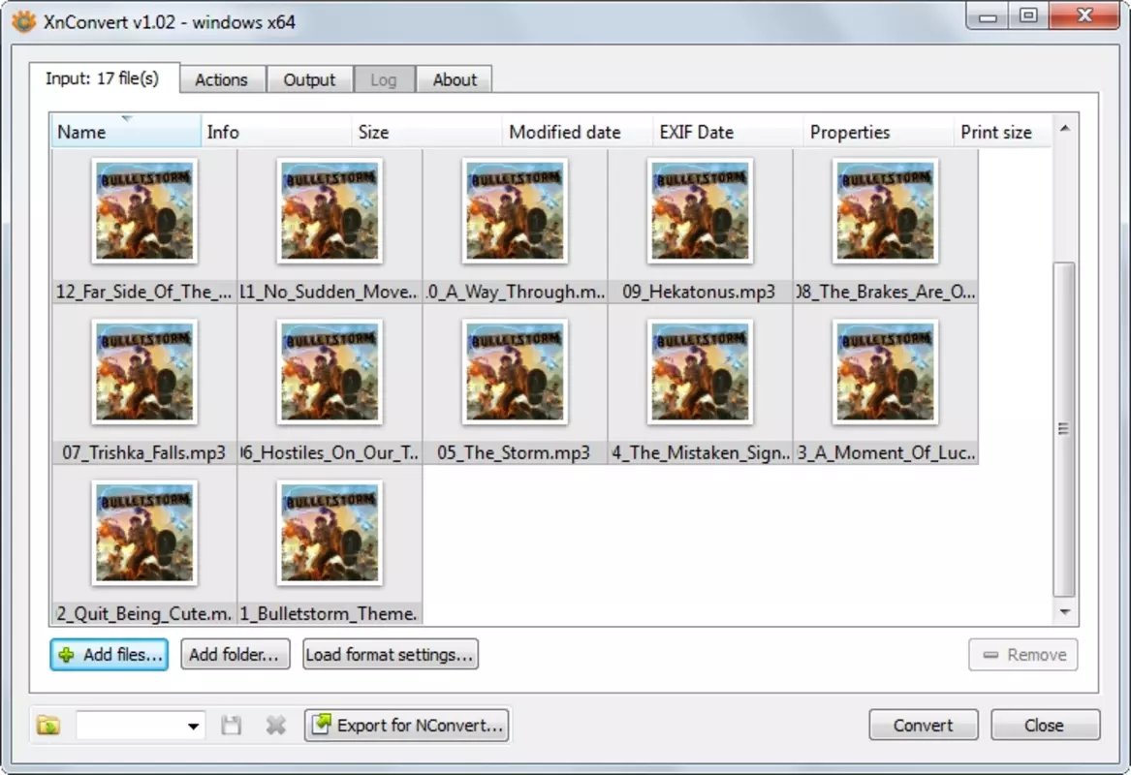Sort by Modified date column header
Viewport: 1131px width, 775px height.
tap(578, 132)
